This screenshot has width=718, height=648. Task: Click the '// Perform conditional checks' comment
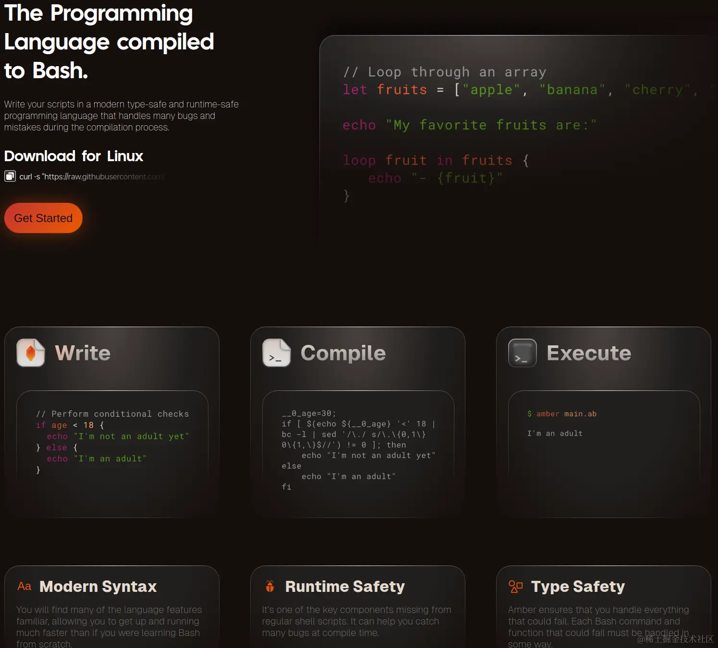click(112, 414)
